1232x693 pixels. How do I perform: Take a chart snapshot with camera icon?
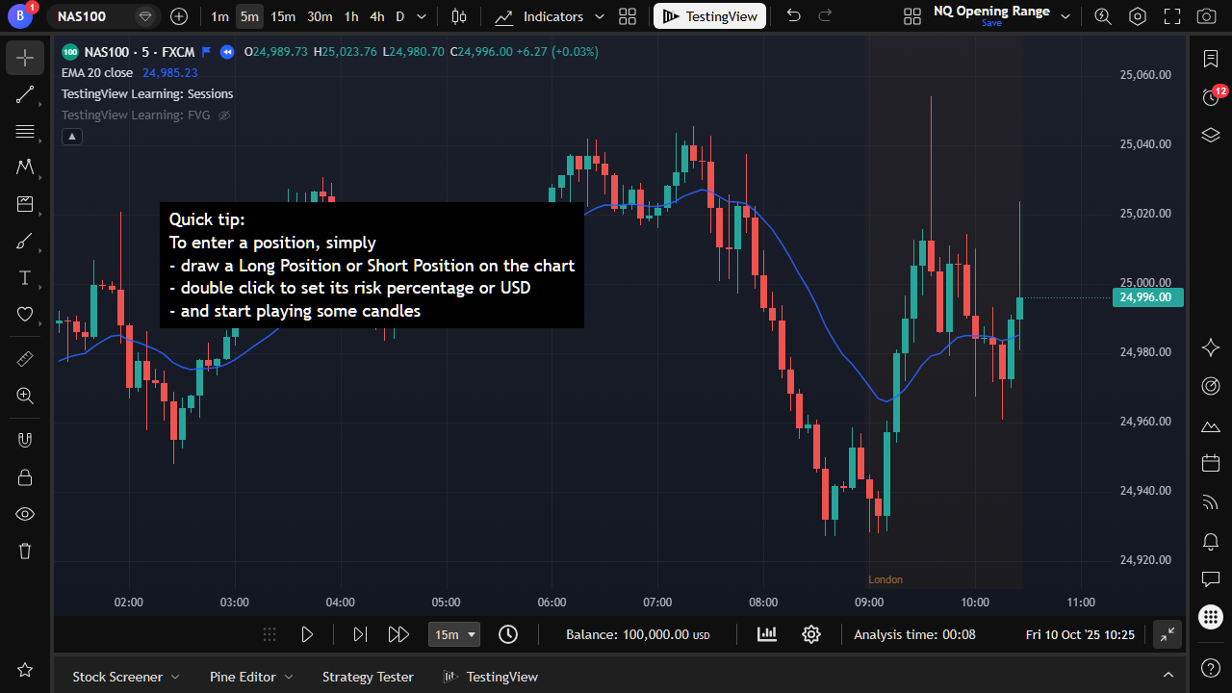point(1206,16)
